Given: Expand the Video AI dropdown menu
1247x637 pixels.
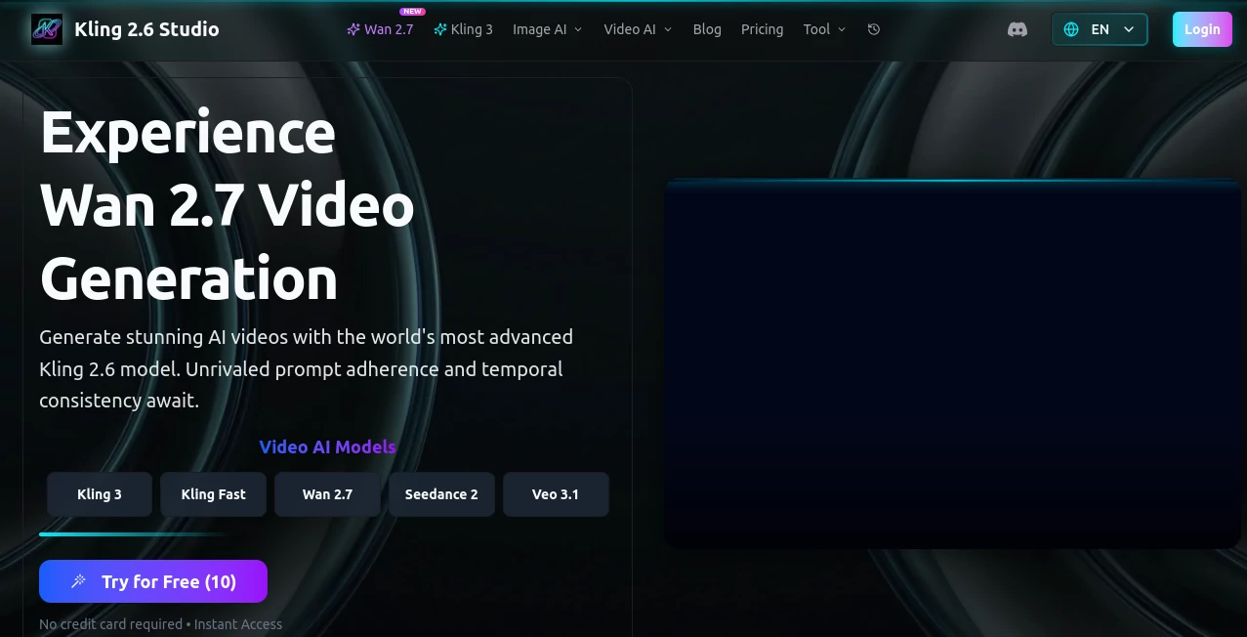Looking at the screenshot, I should point(638,29).
